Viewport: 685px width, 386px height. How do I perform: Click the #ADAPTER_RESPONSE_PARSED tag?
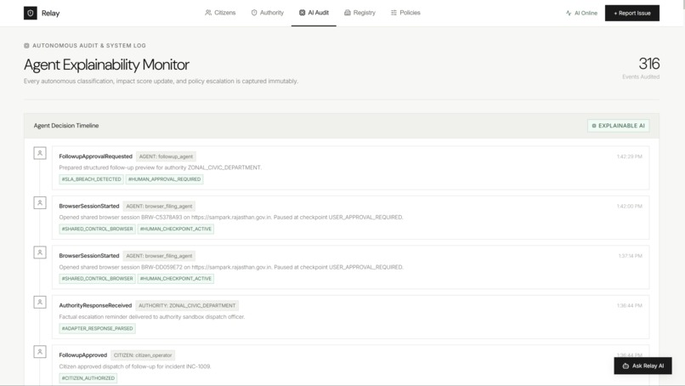98,328
